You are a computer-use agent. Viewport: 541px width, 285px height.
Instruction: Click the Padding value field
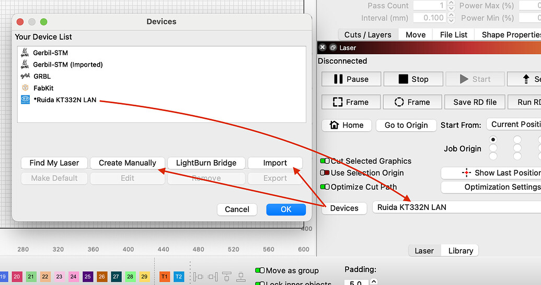[x=357, y=282]
